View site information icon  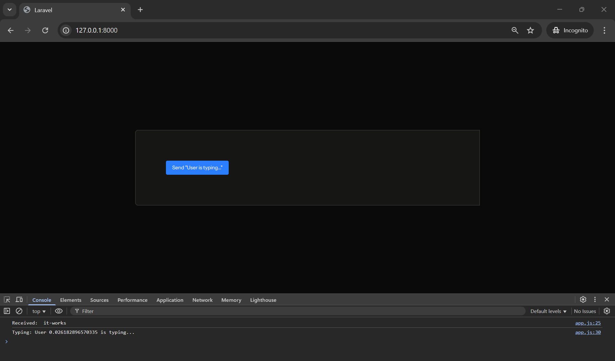pos(66,30)
